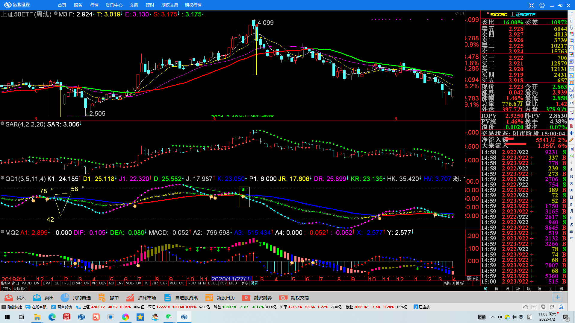
Task: Switch to the 筹 chip distribution tab
Action: coord(562,289)
